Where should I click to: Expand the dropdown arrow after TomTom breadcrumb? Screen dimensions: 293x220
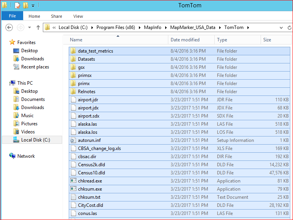[x=248, y=27]
